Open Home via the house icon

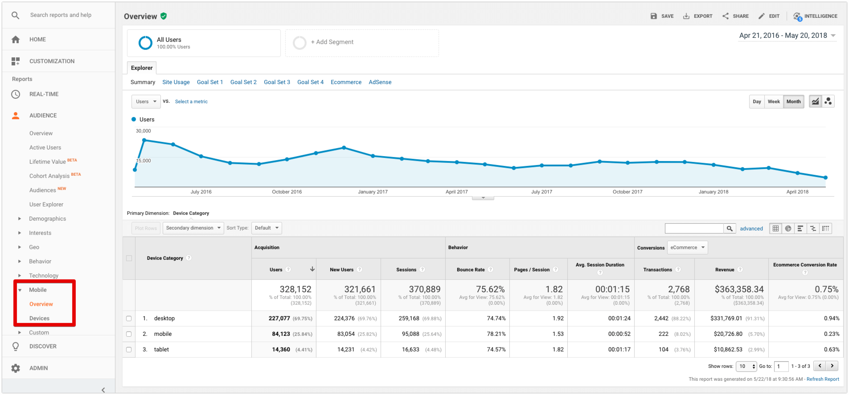16,40
